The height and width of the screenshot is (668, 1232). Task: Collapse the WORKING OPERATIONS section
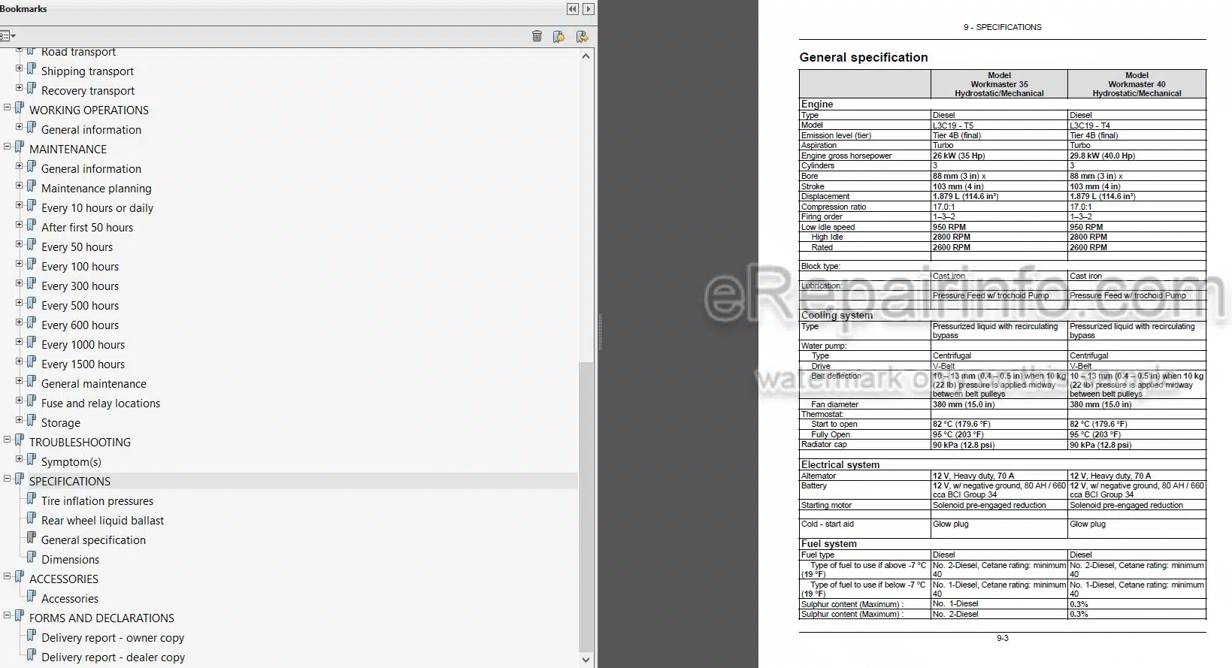8,107
